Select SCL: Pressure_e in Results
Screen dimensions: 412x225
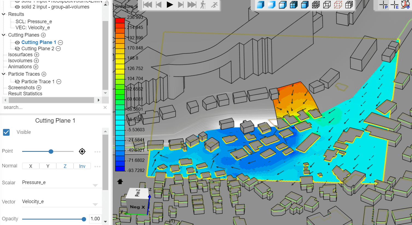34,22
